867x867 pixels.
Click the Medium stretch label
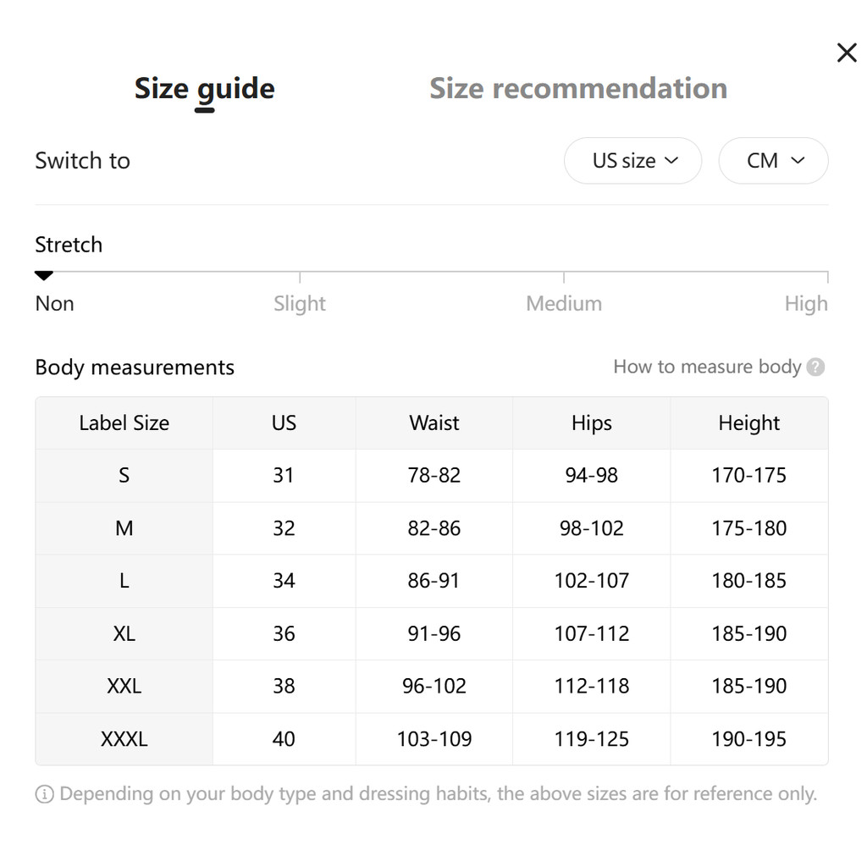pyautogui.click(x=563, y=303)
